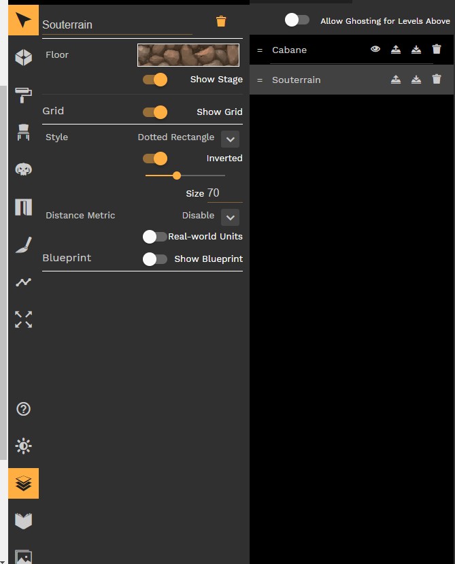Enable Allow Ghosting for Levels Above
This screenshot has width=455, height=564.
coord(297,20)
